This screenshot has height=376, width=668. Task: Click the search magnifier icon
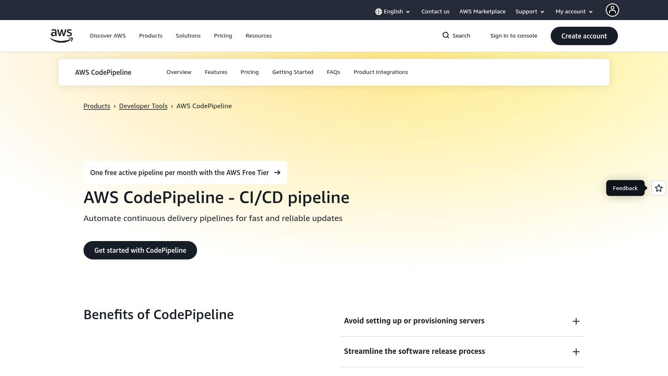[x=446, y=36]
